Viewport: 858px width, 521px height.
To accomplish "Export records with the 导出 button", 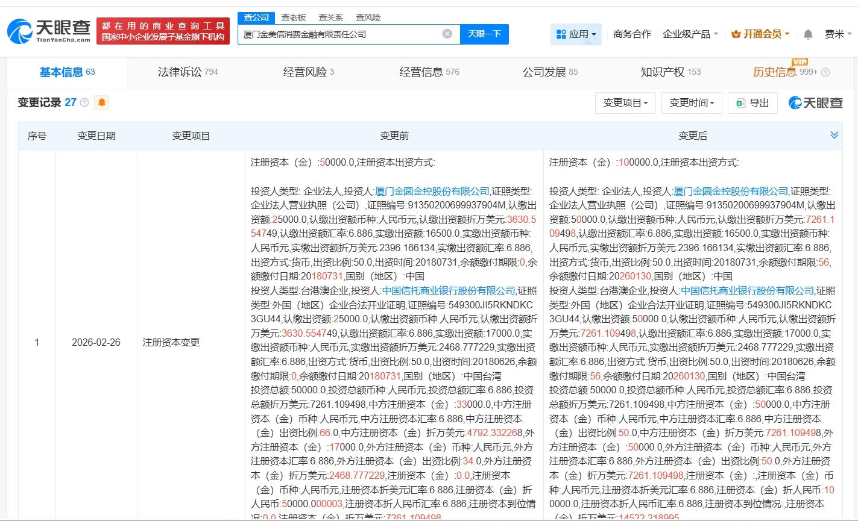I will tap(752, 103).
